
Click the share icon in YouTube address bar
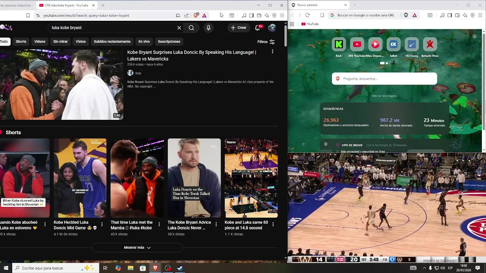point(186,16)
